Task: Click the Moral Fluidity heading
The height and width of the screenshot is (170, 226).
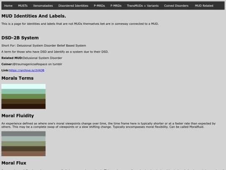Action: click(x=18, y=116)
